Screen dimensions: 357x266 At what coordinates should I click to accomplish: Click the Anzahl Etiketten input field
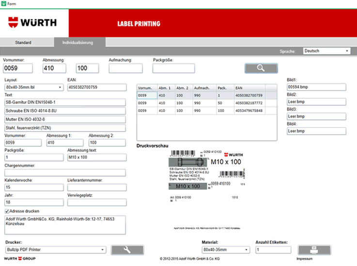(x=273, y=250)
